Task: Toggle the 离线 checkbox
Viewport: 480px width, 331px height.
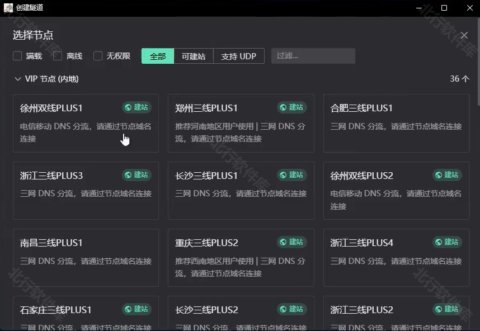Action: pyautogui.click(x=58, y=56)
